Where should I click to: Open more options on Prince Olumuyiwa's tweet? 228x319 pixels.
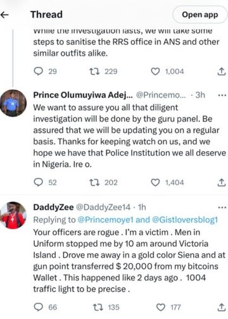tap(222, 95)
